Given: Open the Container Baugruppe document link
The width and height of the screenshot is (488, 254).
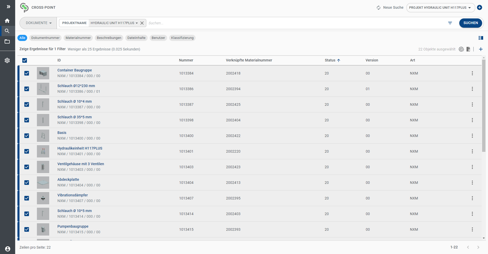Looking at the screenshot, I should pos(75,70).
